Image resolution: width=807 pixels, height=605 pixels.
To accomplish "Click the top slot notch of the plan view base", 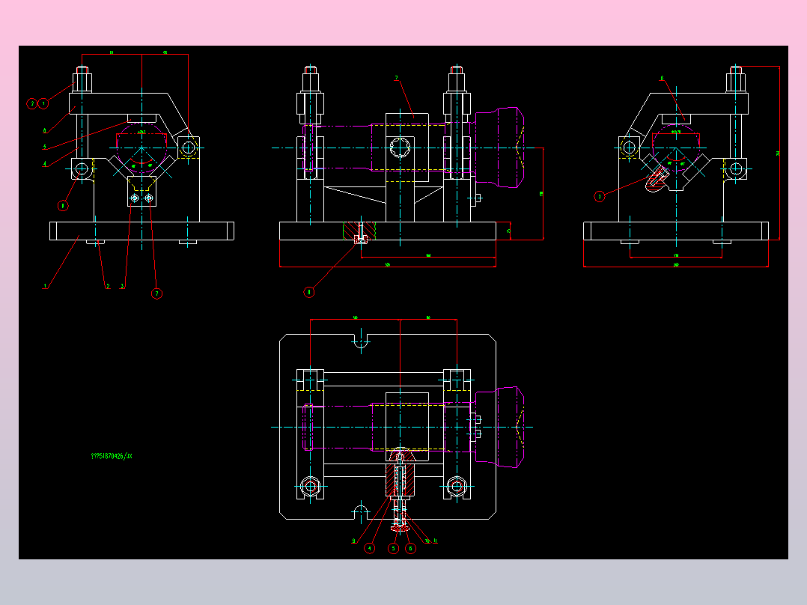I will click(361, 341).
